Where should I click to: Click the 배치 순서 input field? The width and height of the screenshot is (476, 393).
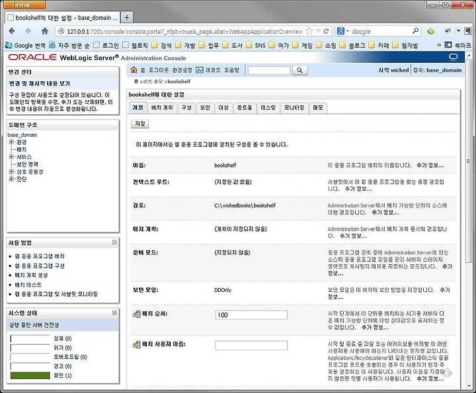(251, 315)
